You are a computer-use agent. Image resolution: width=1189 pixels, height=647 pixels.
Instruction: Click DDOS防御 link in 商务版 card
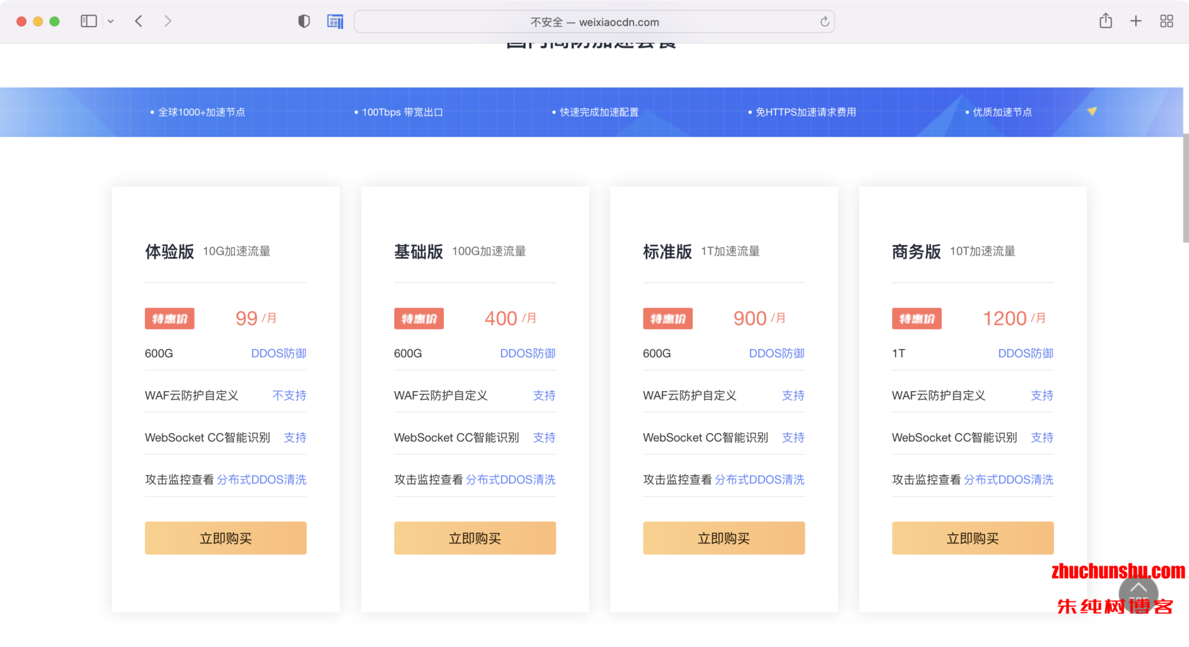1026,354
